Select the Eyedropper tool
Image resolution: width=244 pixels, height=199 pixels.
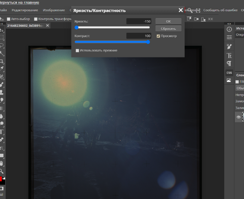2,69
